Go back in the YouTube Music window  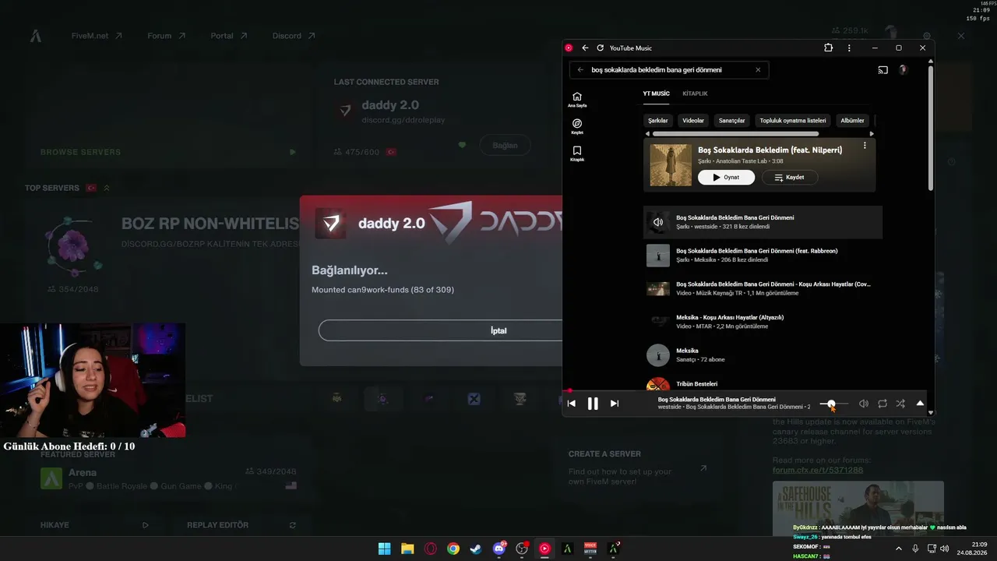point(585,48)
